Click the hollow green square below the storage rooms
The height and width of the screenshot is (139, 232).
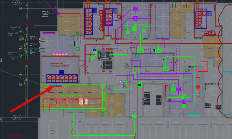(x=101, y=114)
